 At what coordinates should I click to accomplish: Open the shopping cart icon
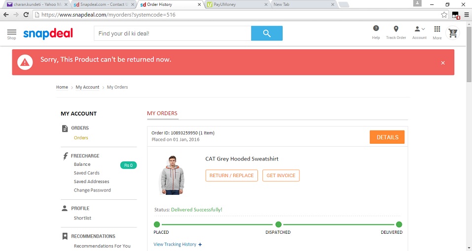(x=452, y=33)
